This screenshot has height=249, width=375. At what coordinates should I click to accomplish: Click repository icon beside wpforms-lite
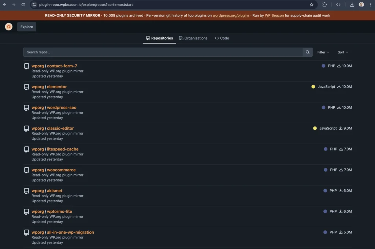click(x=26, y=212)
